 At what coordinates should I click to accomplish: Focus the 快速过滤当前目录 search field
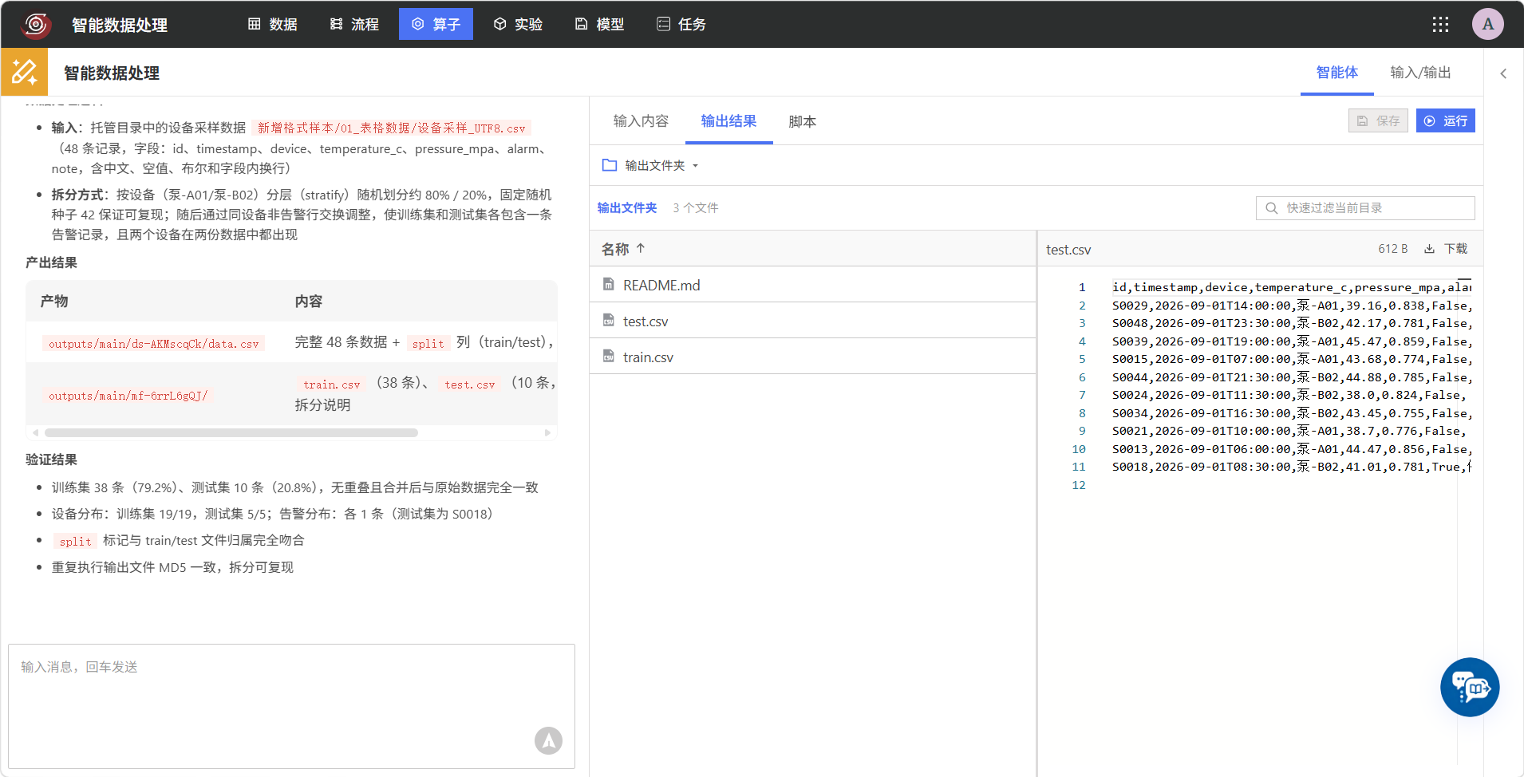(1365, 208)
